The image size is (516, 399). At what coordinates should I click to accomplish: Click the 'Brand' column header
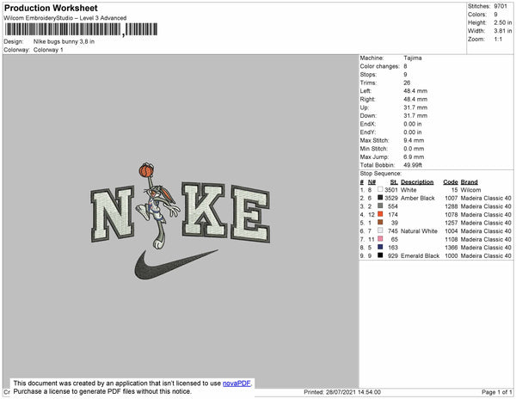pyautogui.click(x=469, y=182)
